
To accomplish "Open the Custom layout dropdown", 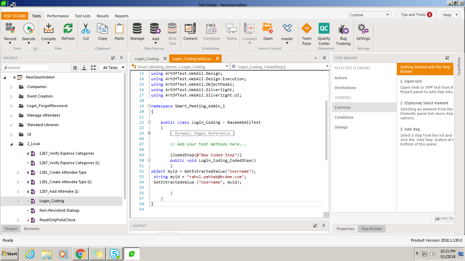I will click(369, 15).
